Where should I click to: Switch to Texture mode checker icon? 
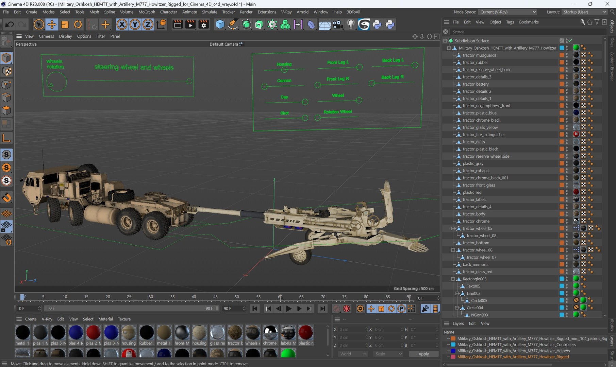coord(6,71)
